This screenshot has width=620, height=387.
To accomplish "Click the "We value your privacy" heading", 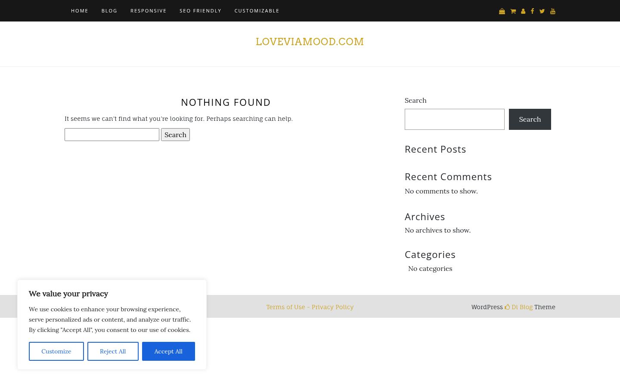I will pyautogui.click(x=68, y=294).
